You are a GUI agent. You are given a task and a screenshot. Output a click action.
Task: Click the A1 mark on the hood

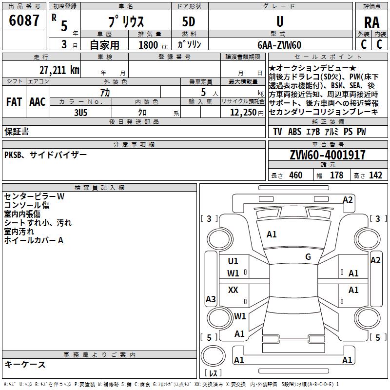(272, 234)
